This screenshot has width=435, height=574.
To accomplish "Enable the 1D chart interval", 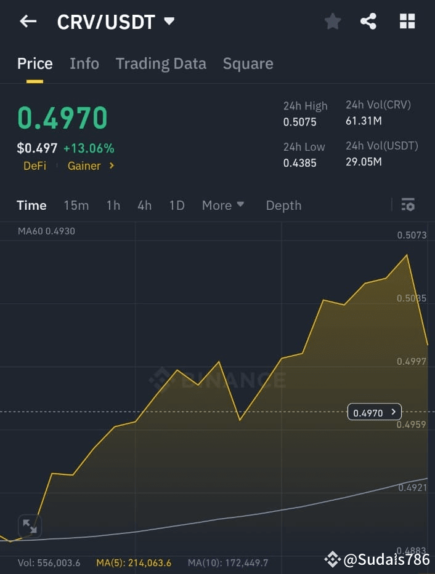I will coord(176,205).
